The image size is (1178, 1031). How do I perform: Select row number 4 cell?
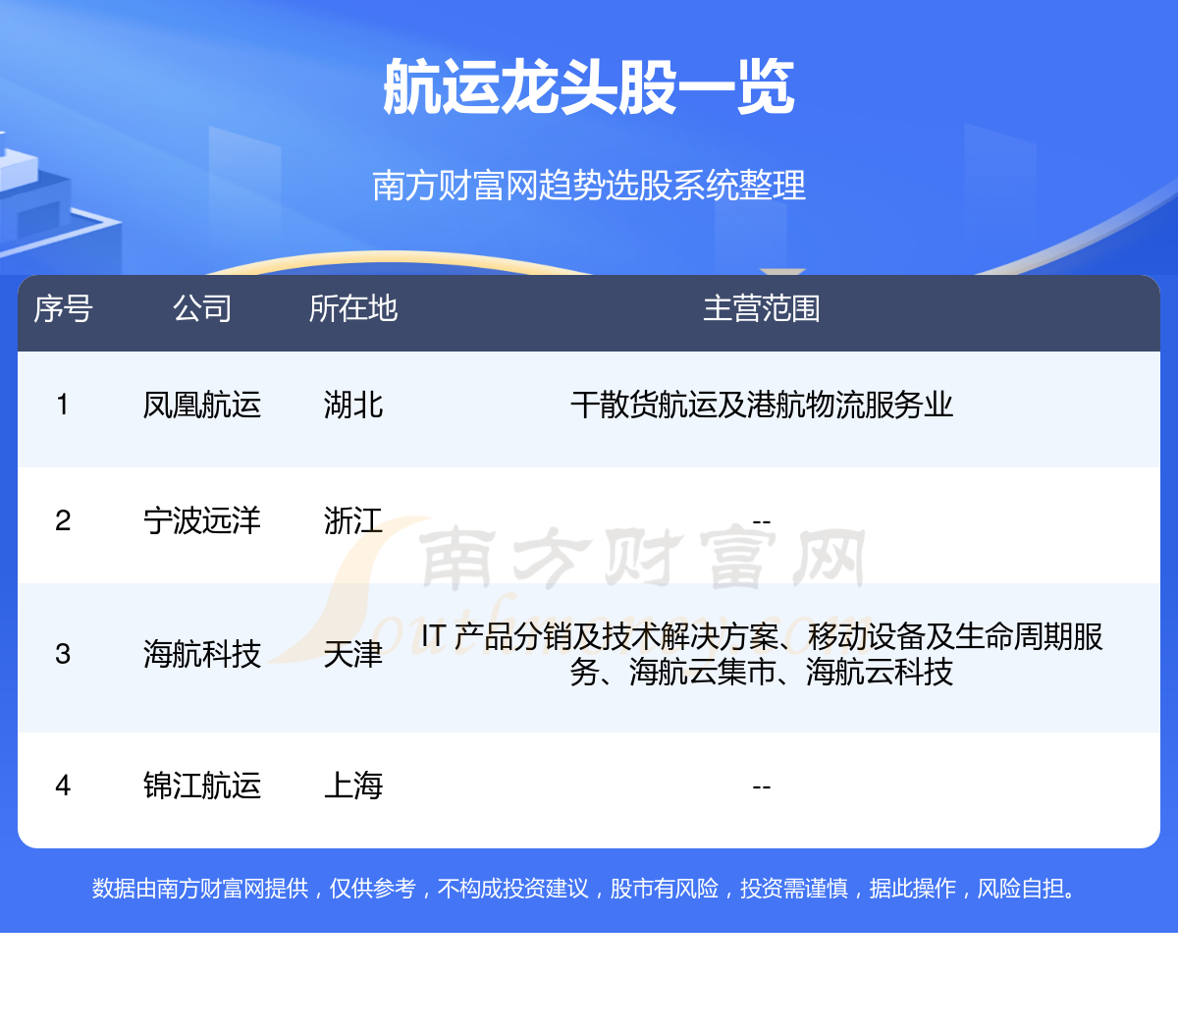click(63, 786)
